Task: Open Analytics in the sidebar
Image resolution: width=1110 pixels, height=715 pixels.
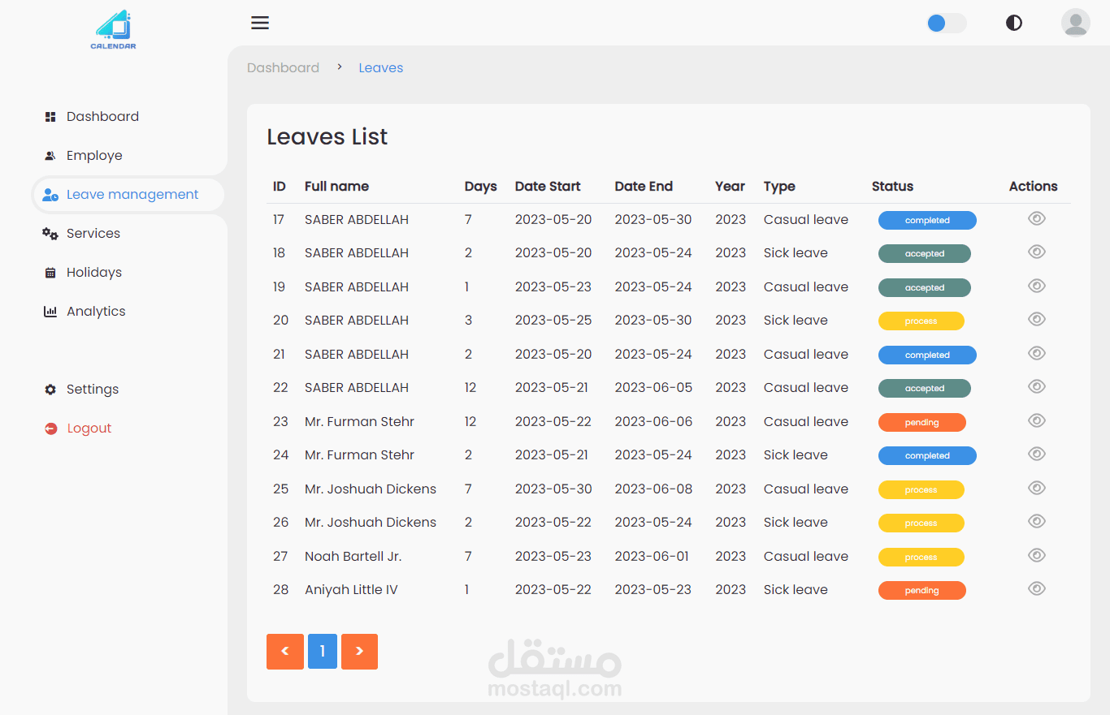Action: [x=96, y=312]
